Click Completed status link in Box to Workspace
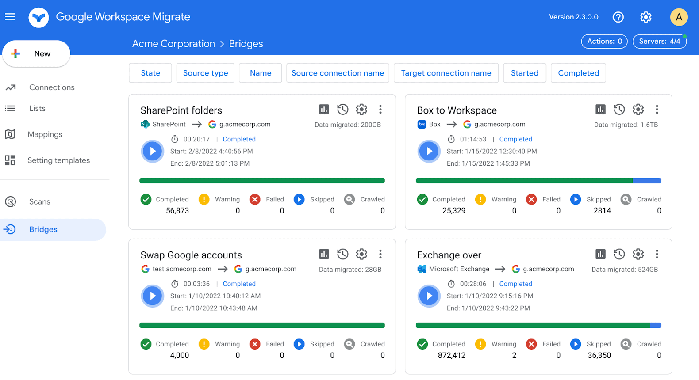The image size is (699, 380). tap(516, 139)
